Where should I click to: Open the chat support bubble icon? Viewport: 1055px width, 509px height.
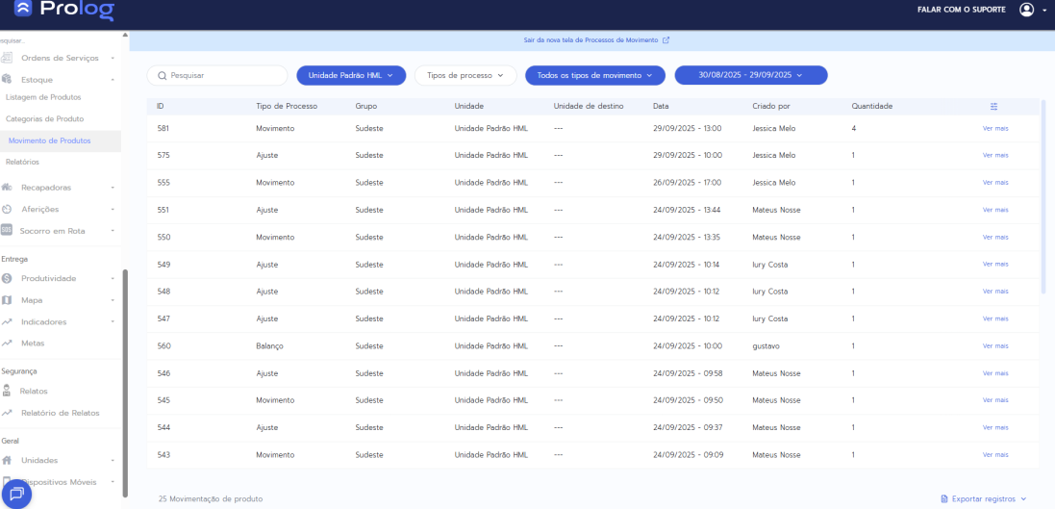coord(16,494)
